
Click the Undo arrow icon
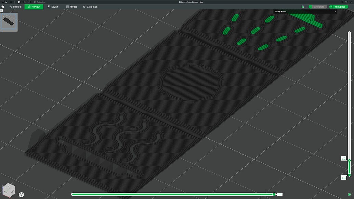[x=24, y=2]
